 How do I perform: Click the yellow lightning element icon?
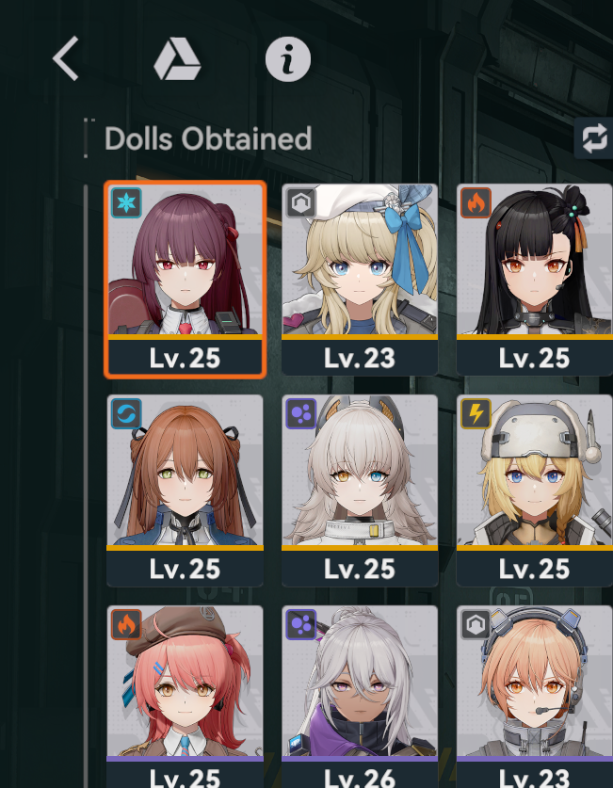point(476,414)
